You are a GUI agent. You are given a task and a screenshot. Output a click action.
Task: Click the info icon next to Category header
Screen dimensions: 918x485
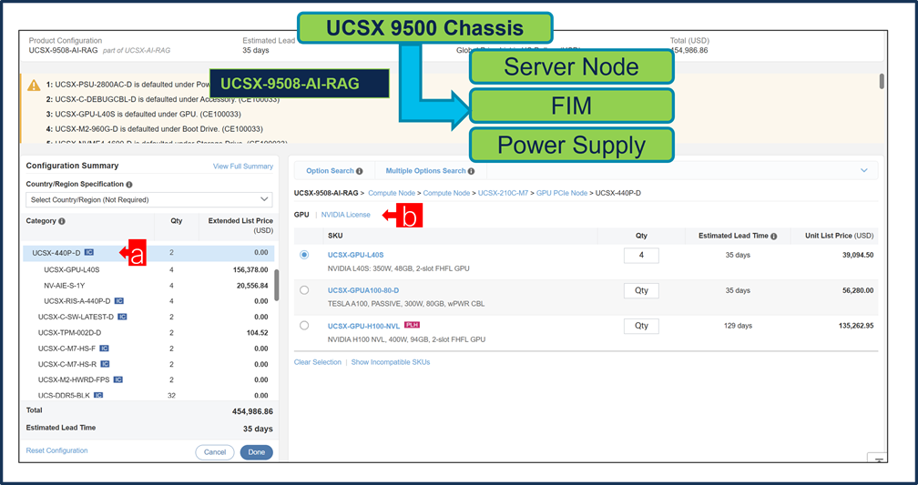[x=62, y=222]
